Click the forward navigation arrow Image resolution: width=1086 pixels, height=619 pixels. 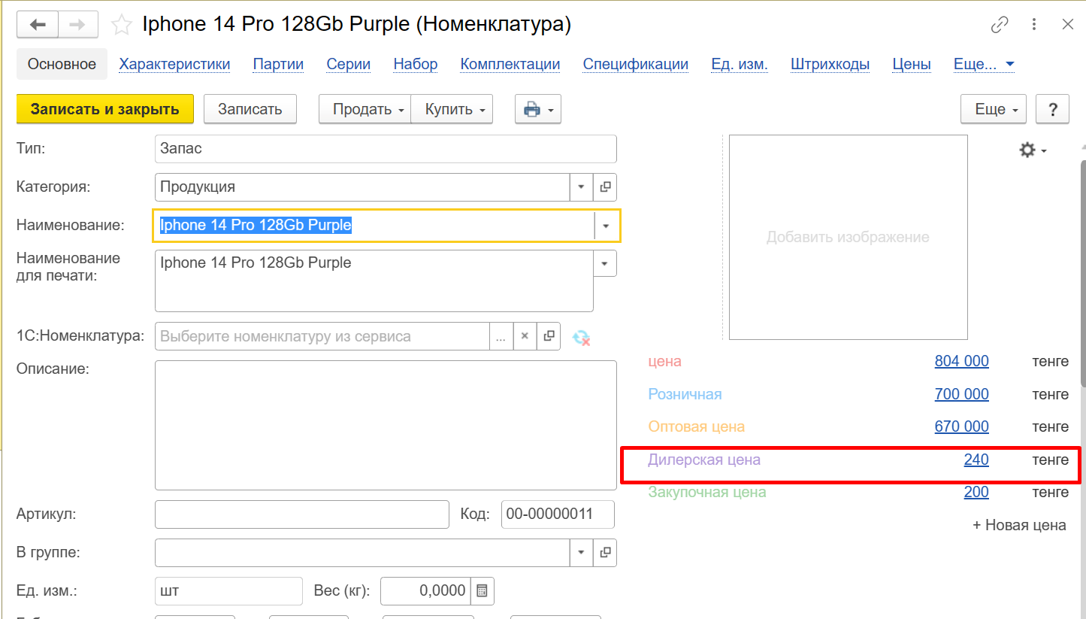(x=77, y=25)
